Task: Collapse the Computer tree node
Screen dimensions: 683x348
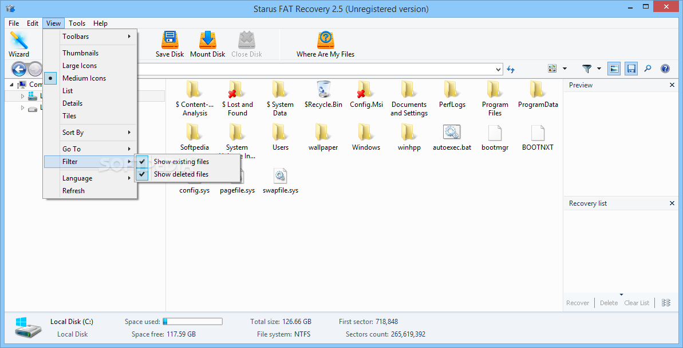Action: pyautogui.click(x=11, y=85)
